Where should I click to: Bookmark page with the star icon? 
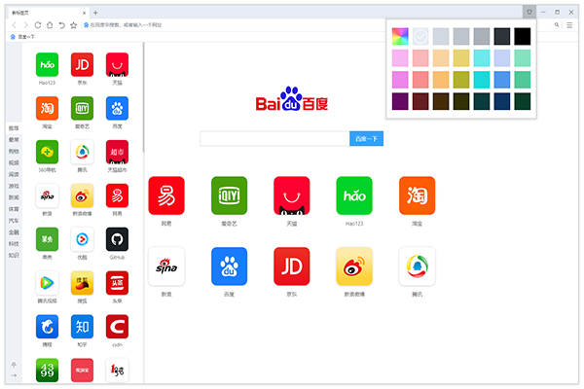(74, 25)
